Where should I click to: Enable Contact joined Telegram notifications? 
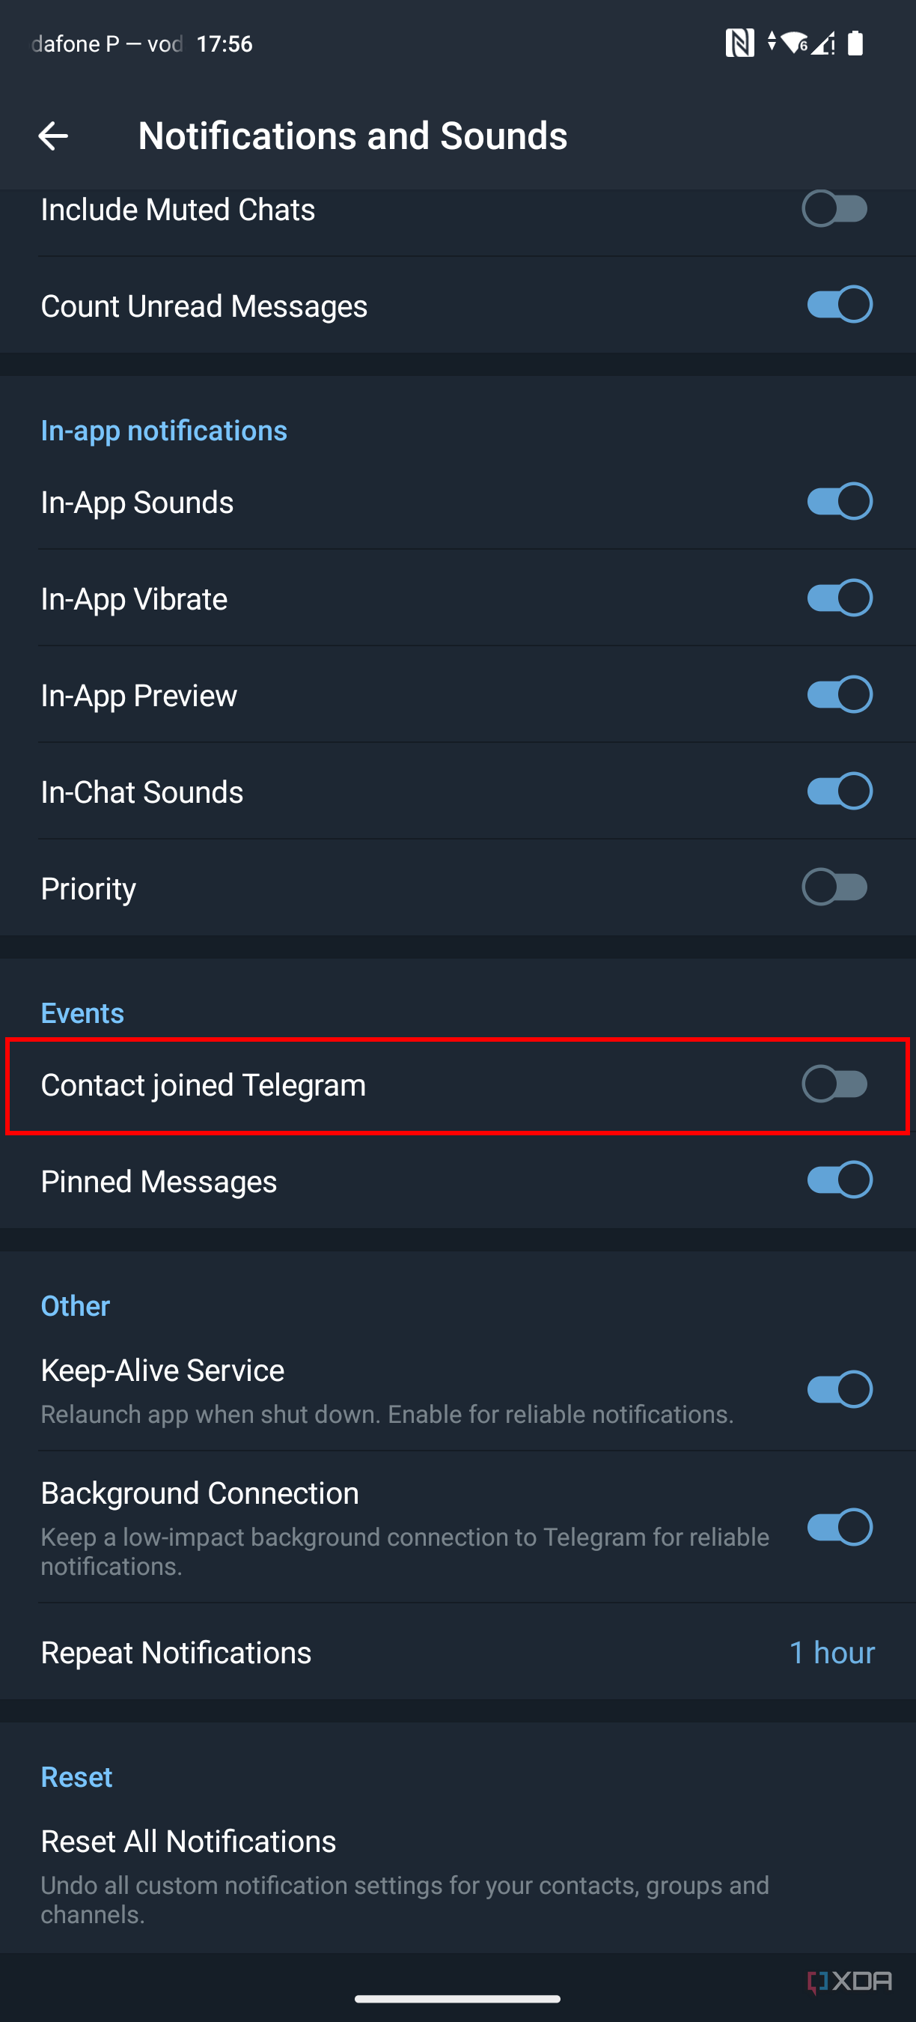point(835,1084)
